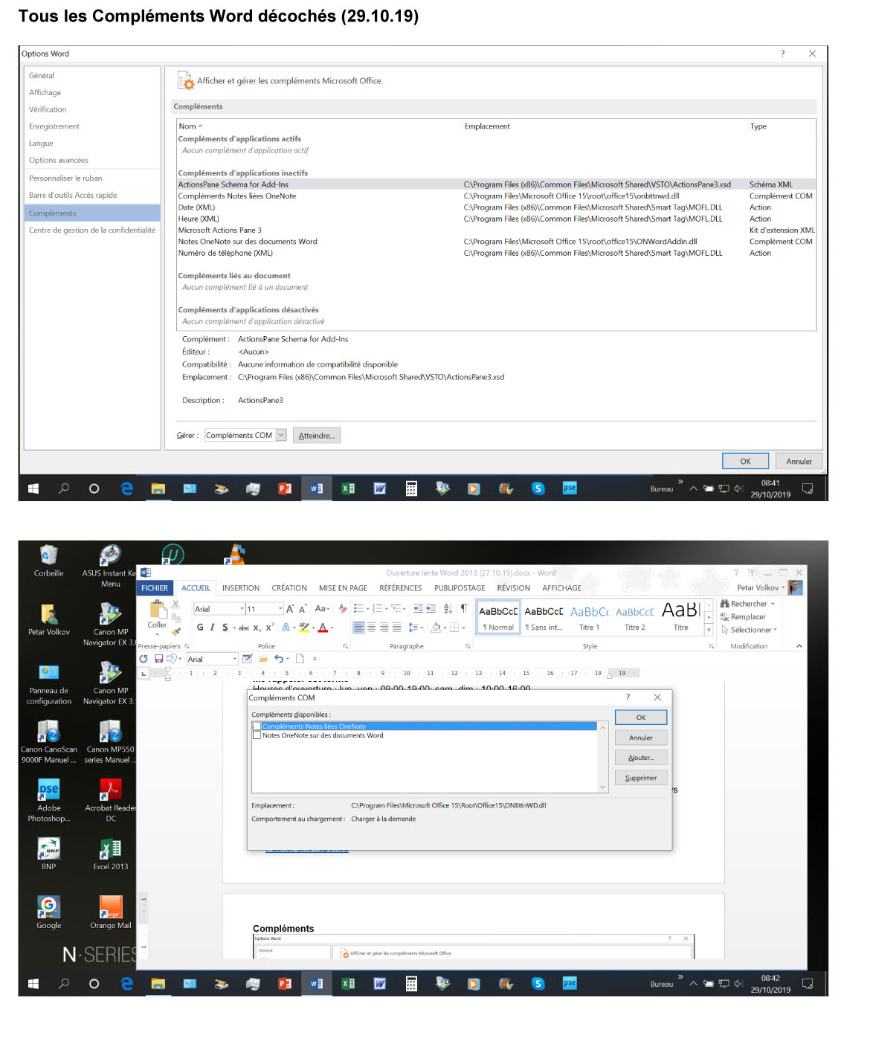Screen dimensions: 870x1041
Task: Open the line spacing dropdown in Paragraphe
Action: 416,628
